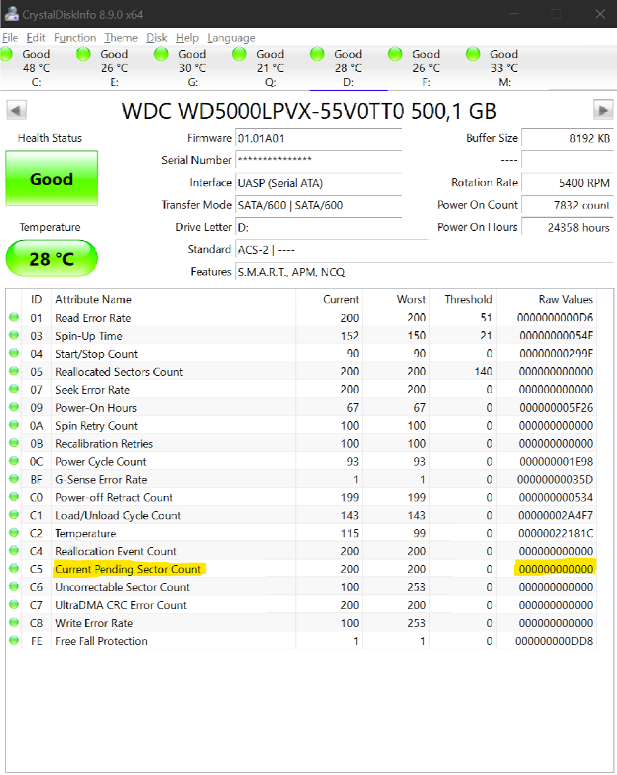Click the Interface field UASP (Serial ATA)
The width and height of the screenshot is (617, 775).
[318, 183]
